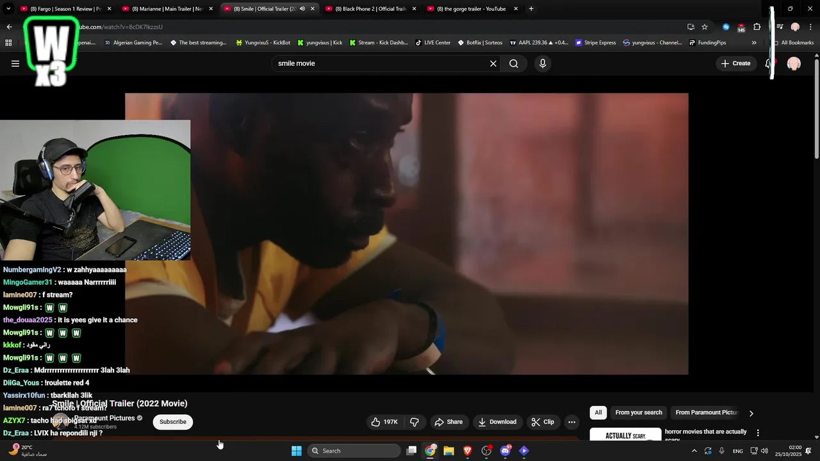The image size is (820, 461).
Task: Mute the Smile trailer tab audio icon
Action: [302, 9]
